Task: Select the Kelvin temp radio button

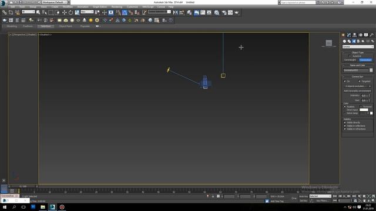Action: [345, 113]
